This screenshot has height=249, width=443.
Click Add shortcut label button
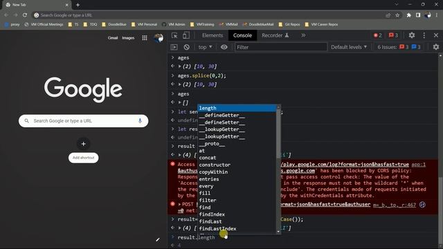tap(83, 158)
